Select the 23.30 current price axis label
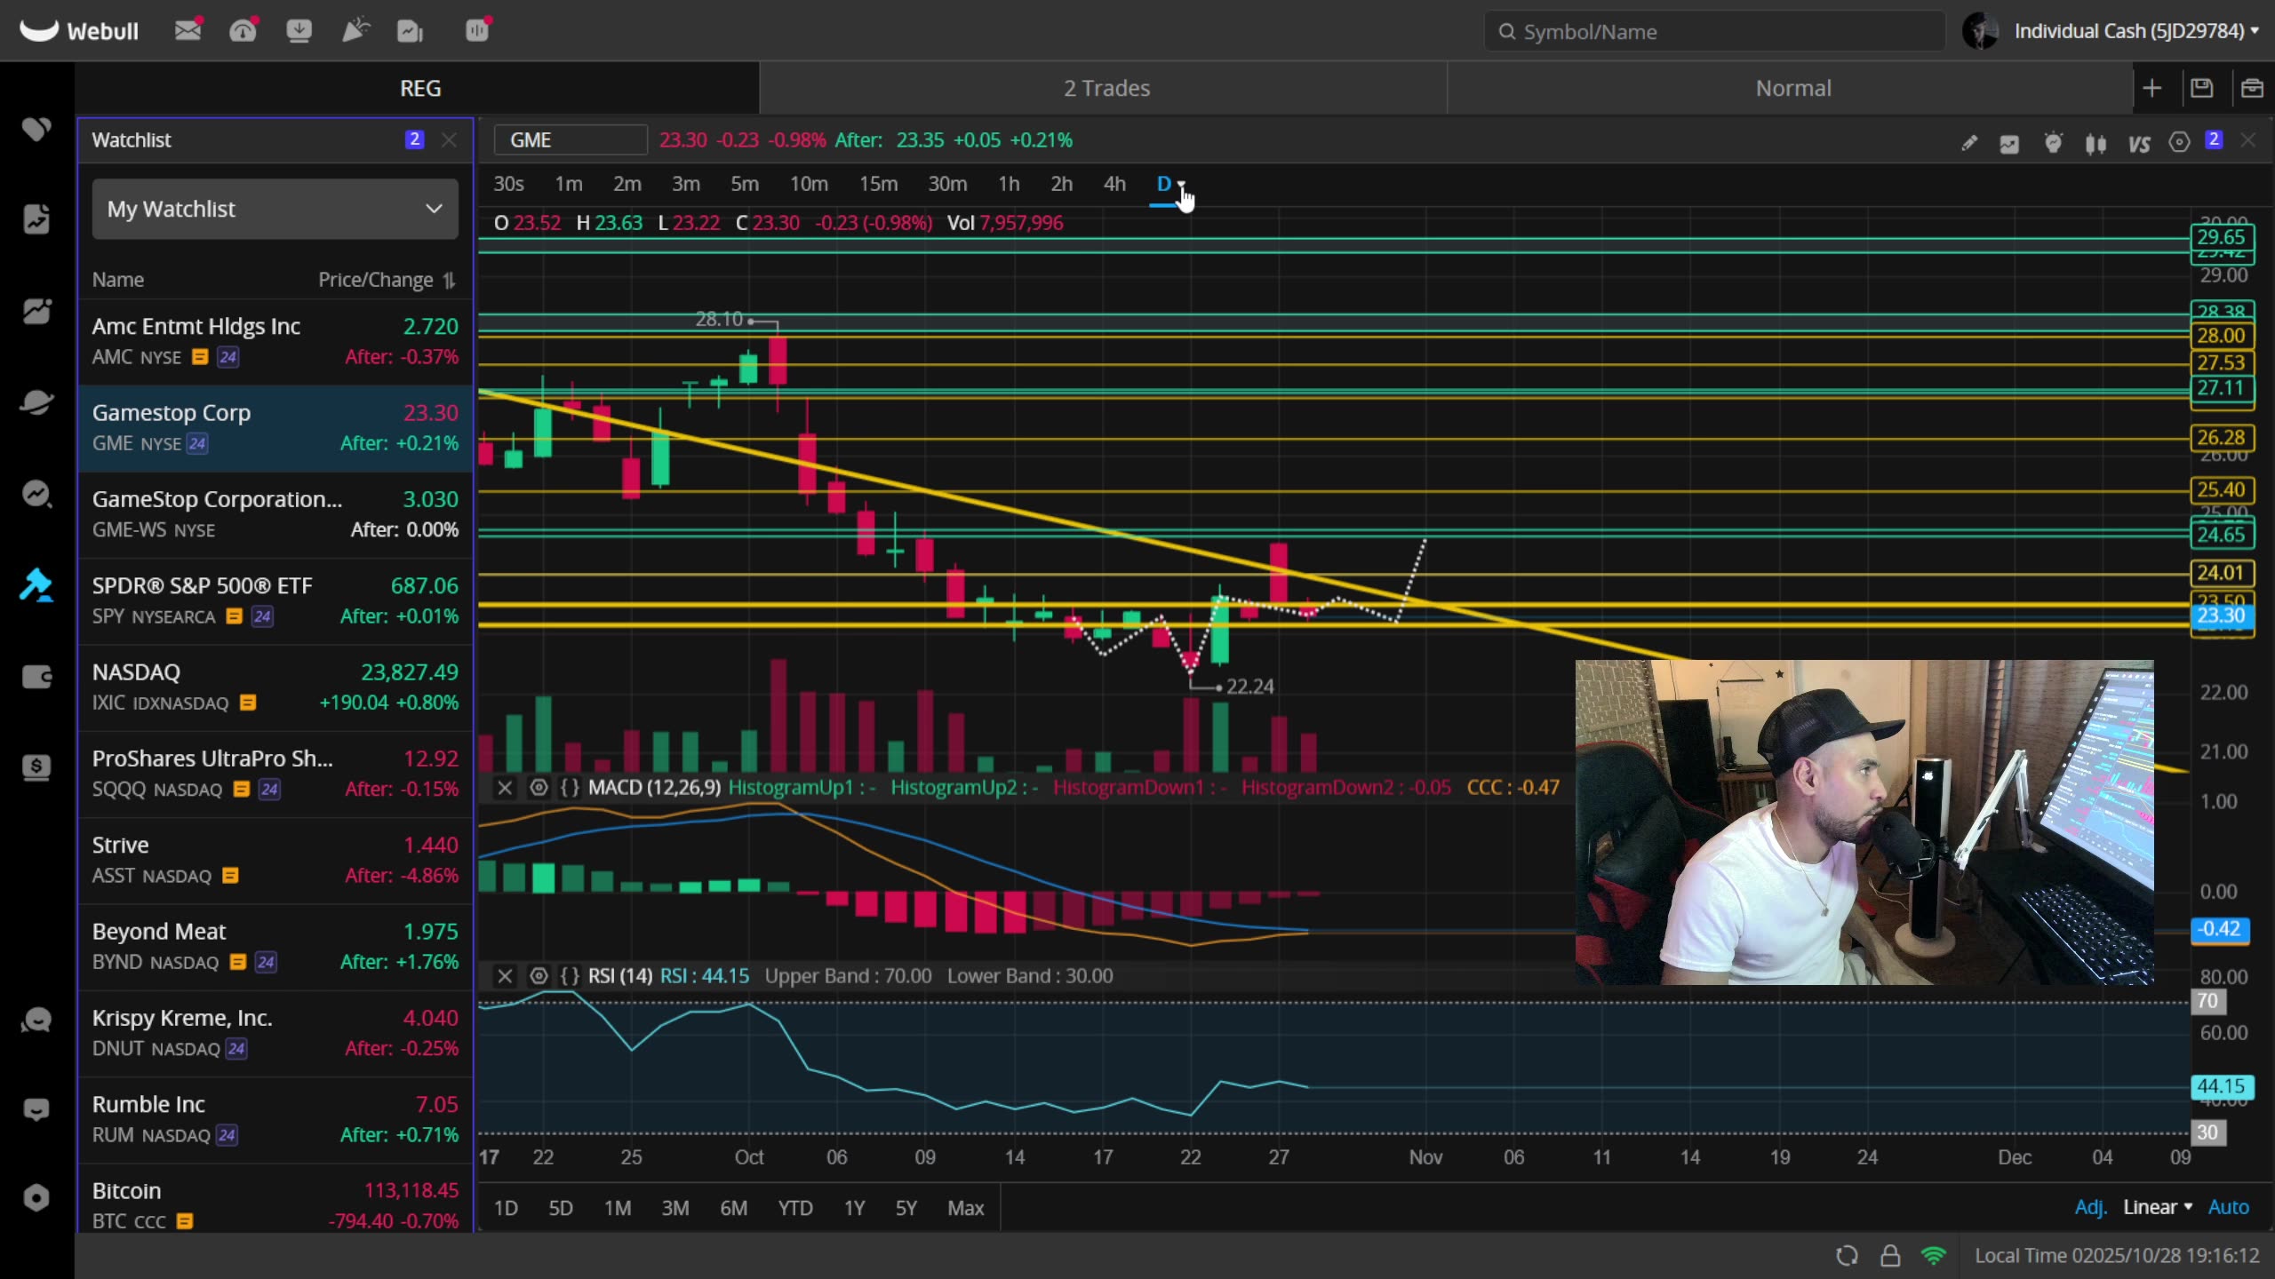Viewport: 2275px width, 1279px height. 2222,616
